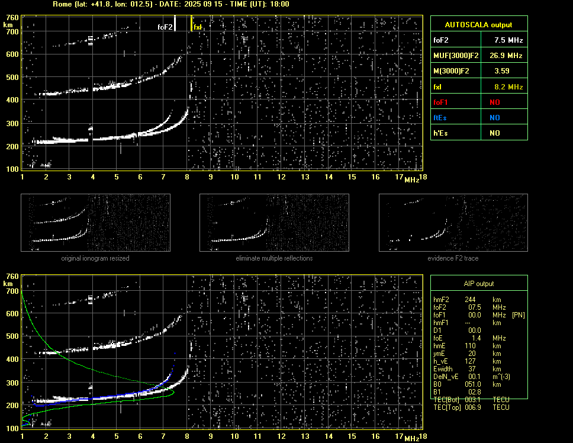Open the eliminate multiple reflections thumbnail
The width and height of the screenshot is (573, 443).
pos(274,223)
